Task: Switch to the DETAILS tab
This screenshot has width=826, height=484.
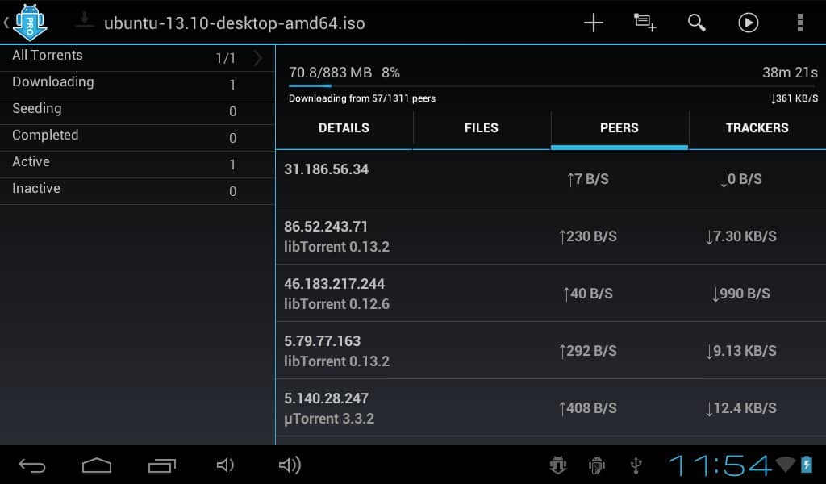Action: (x=344, y=128)
